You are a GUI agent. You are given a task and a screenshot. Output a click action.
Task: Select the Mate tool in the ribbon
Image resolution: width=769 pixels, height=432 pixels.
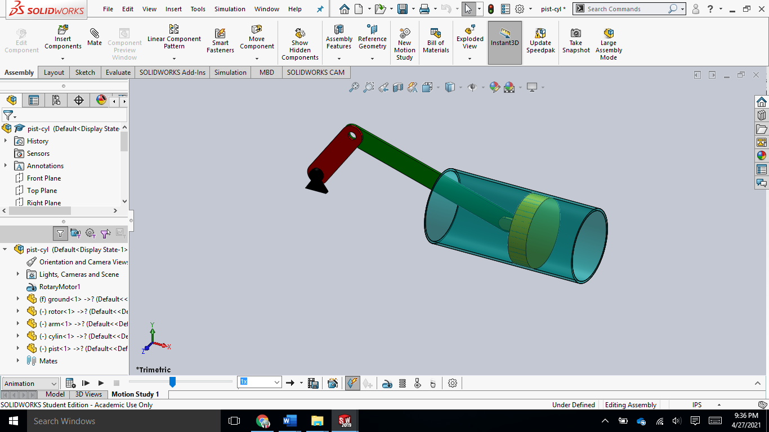coord(95,37)
